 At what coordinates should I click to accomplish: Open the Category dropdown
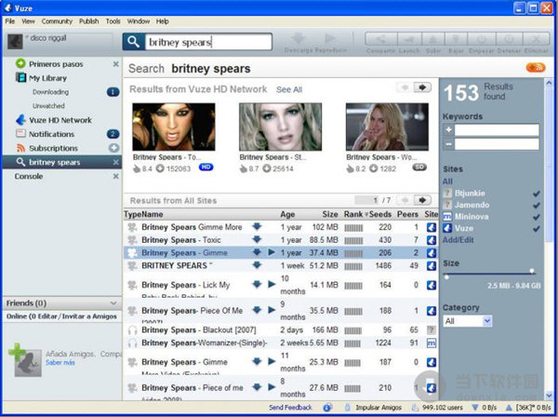[x=468, y=321]
